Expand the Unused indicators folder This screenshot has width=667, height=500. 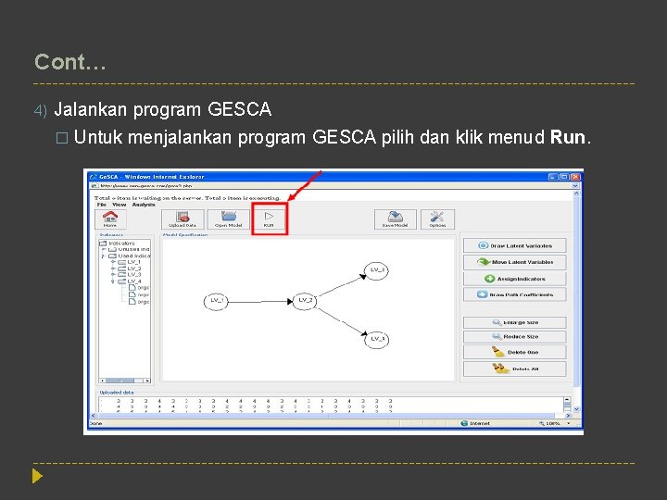pos(104,250)
